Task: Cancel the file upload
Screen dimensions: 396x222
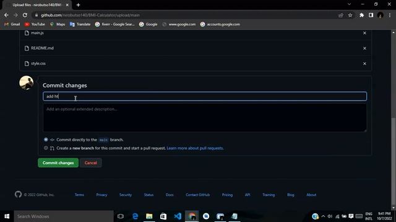Action: click(91, 163)
